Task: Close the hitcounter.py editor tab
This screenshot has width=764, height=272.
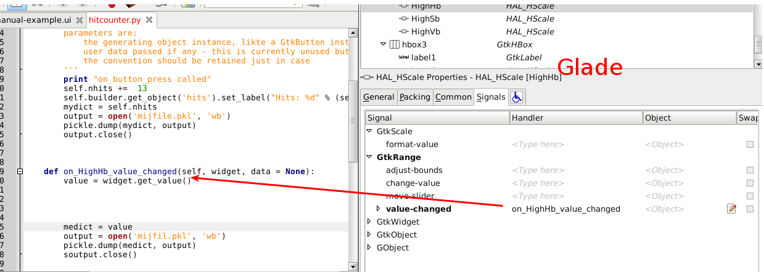Action: coord(150,20)
